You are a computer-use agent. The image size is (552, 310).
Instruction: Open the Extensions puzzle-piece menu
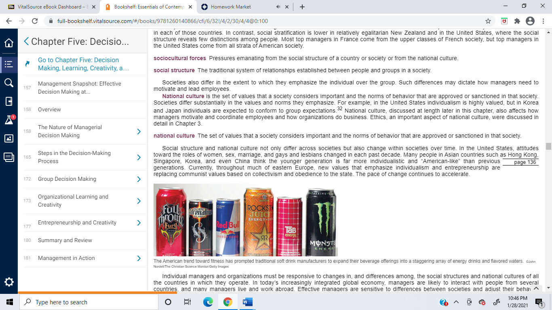click(x=517, y=21)
